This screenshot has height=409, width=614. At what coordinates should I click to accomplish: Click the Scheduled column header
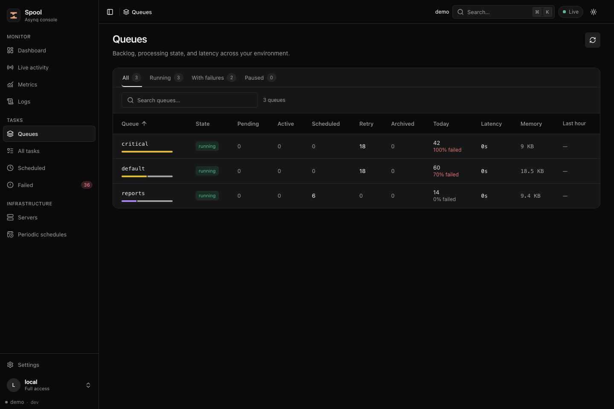(326, 124)
